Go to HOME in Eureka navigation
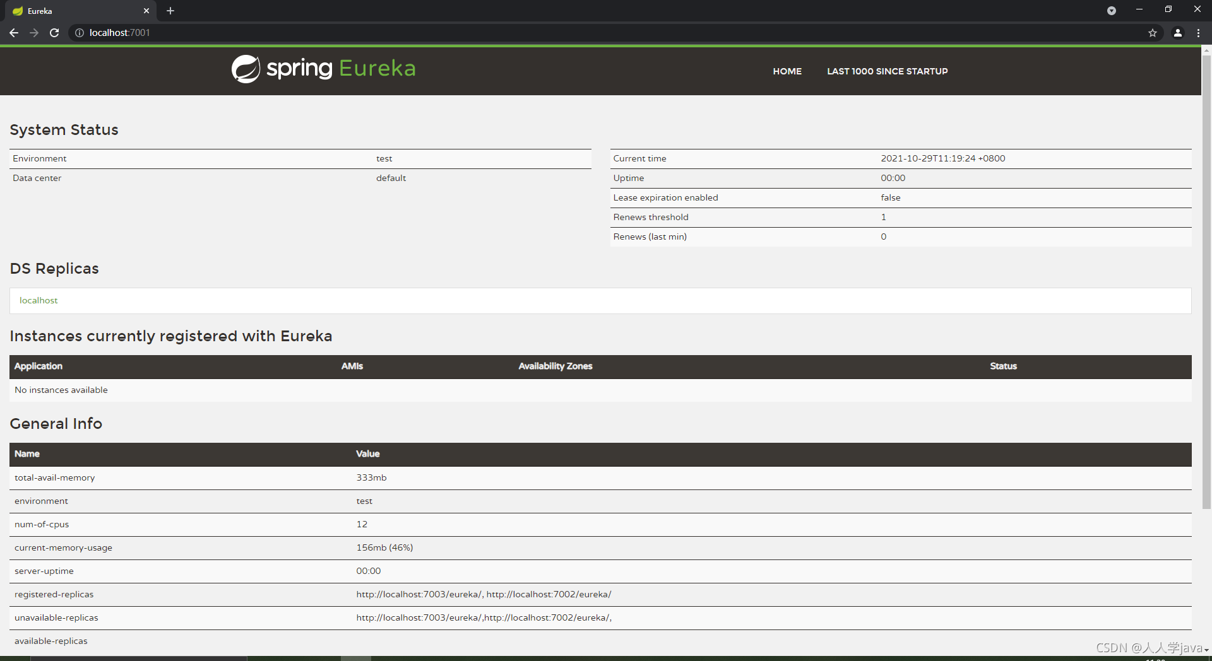 (x=787, y=71)
